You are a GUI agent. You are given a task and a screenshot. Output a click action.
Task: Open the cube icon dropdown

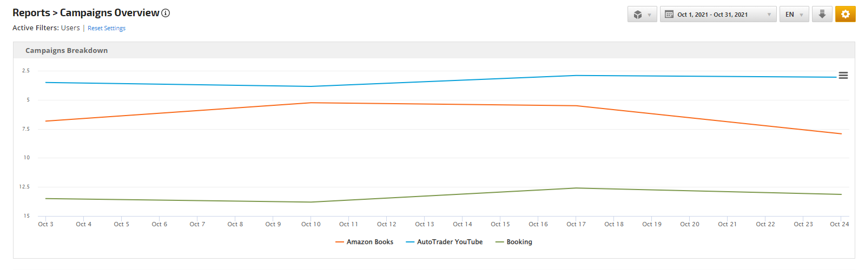[x=642, y=15]
